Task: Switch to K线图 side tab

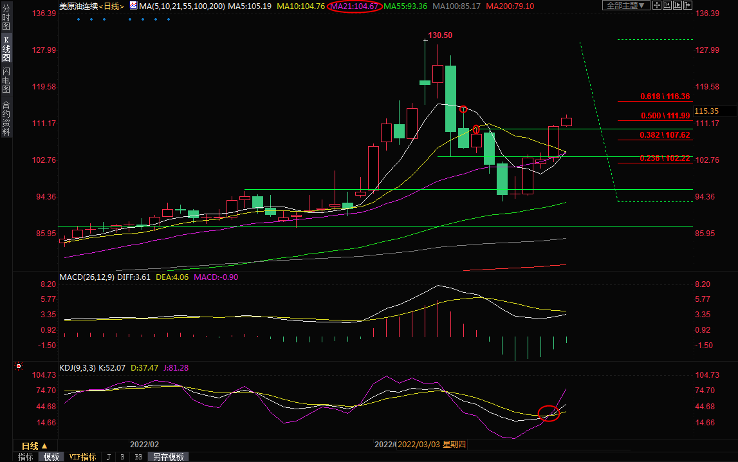Action: (x=6, y=49)
